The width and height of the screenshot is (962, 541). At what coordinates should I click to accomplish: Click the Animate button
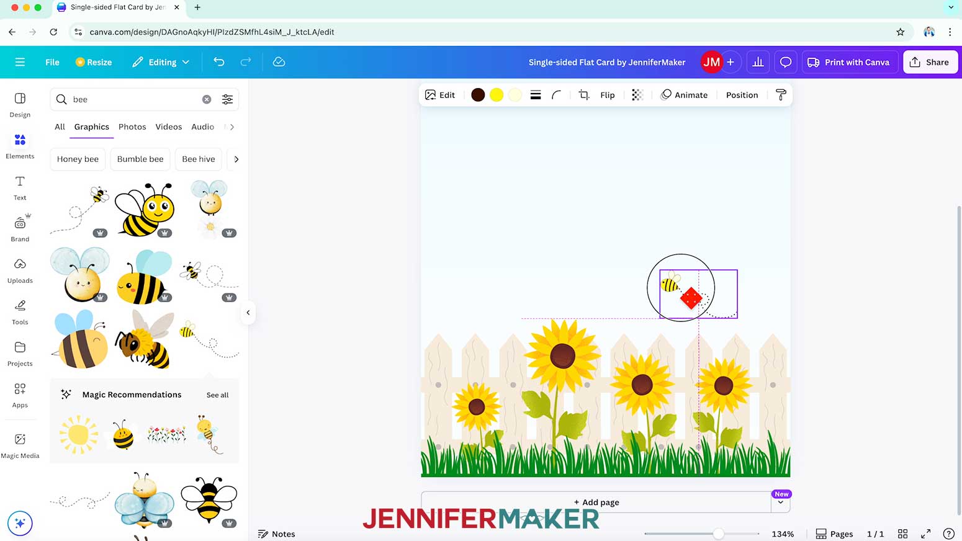pyautogui.click(x=684, y=95)
